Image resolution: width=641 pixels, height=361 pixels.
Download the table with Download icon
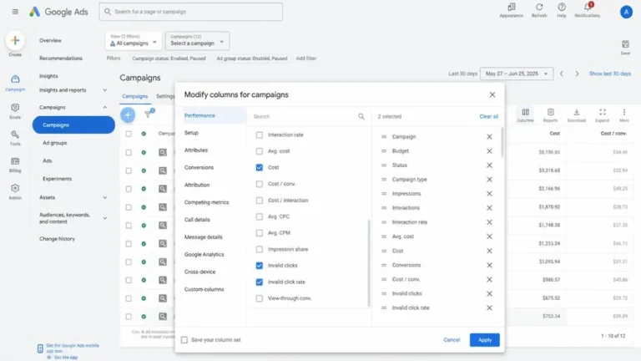pyautogui.click(x=577, y=112)
